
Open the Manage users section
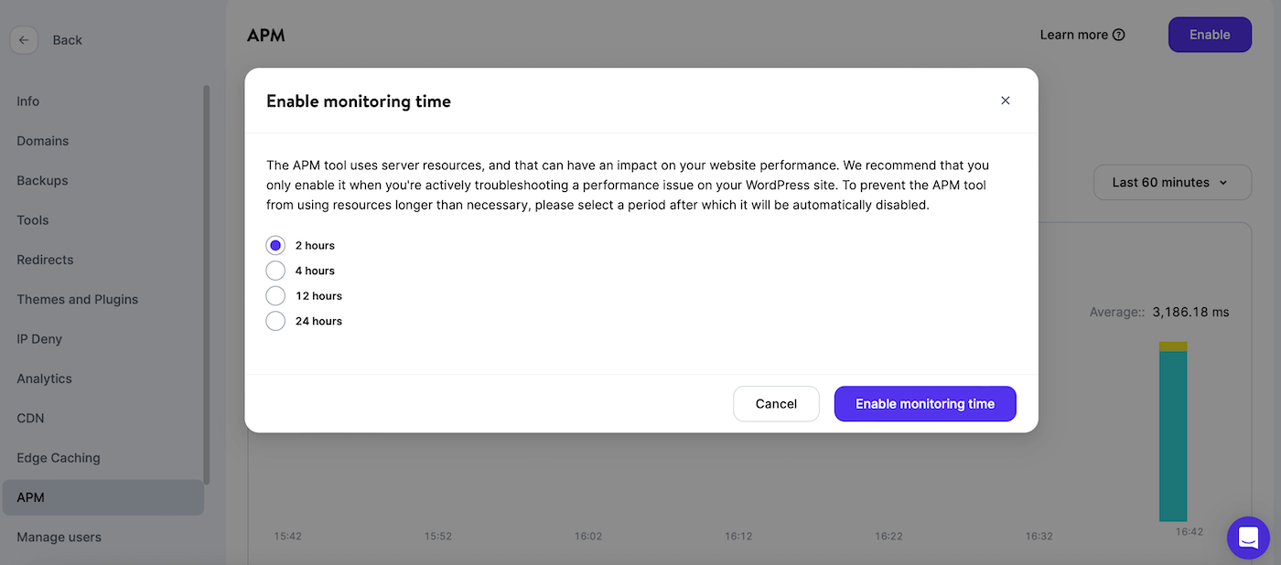coord(59,537)
